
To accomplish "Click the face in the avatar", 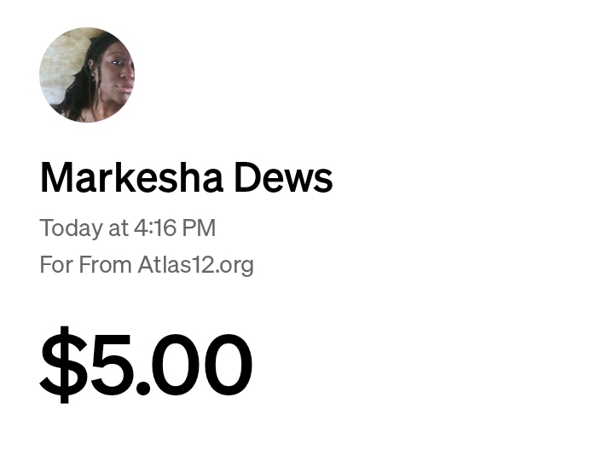I will point(118,72).
